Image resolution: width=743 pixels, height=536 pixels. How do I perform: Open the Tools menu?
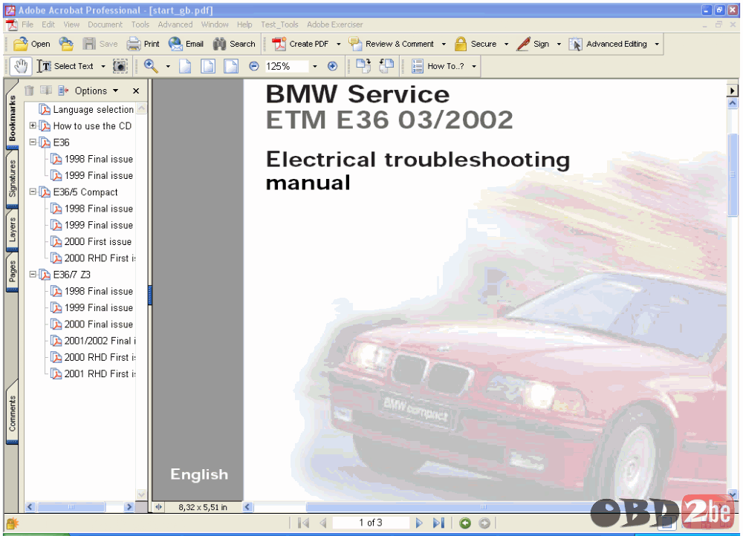140,24
